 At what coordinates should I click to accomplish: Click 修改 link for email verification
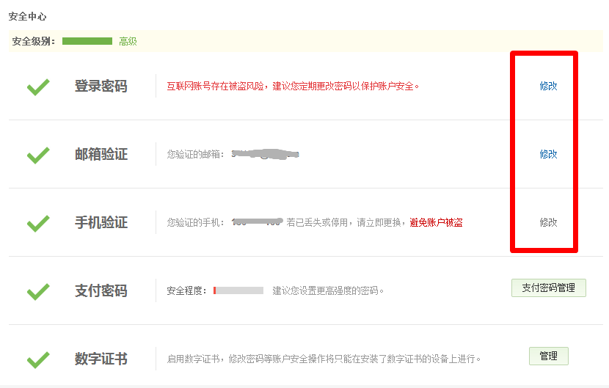tap(548, 154)
